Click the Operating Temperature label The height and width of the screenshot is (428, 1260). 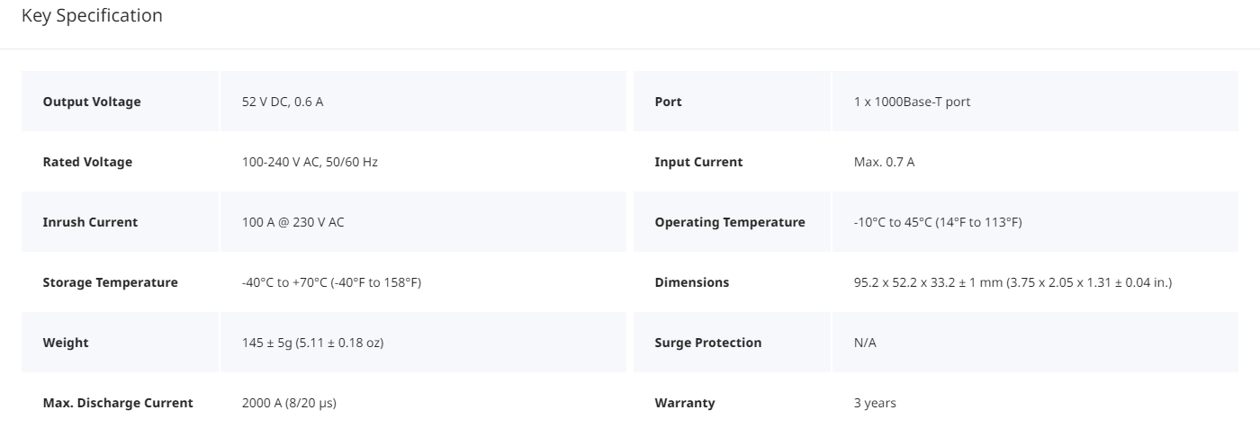point(730,222)
